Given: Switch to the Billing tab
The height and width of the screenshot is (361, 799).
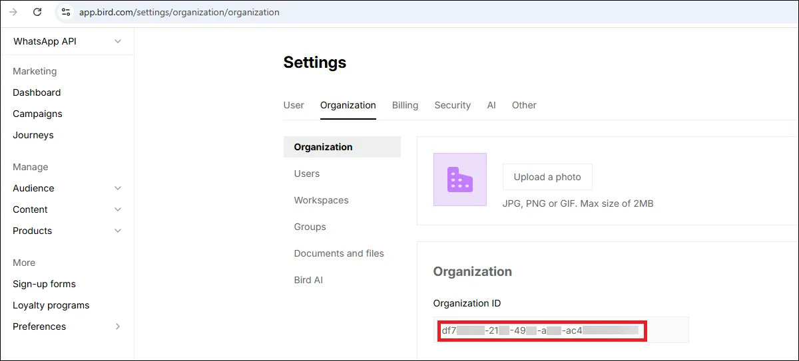Looking at the screenshot, I should (x=405, y=105).
